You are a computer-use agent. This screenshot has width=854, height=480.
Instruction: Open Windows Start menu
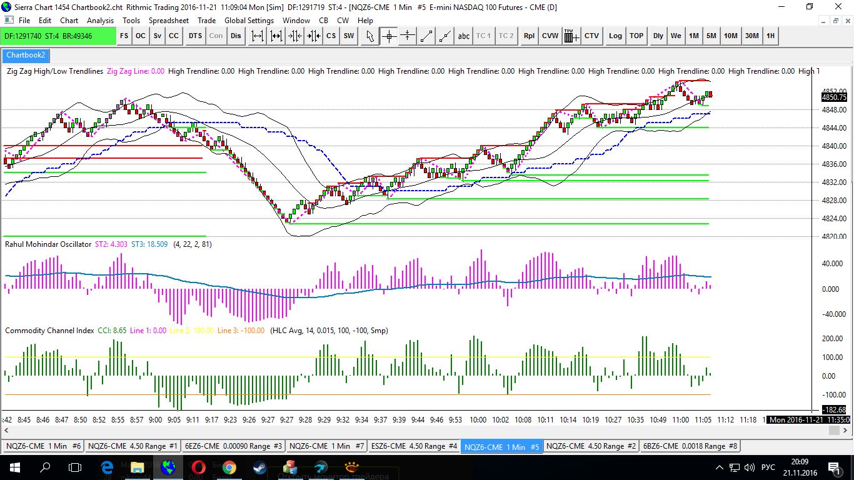click(x=15, y=467)
